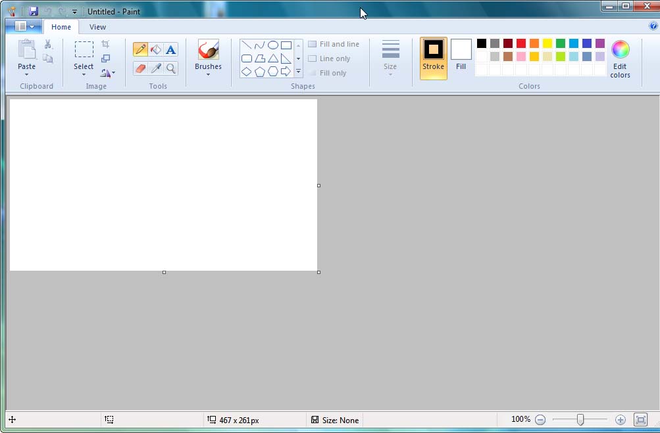Select the Fill with color tool
This screenshot has height=433, width=660.
point(155,48)
